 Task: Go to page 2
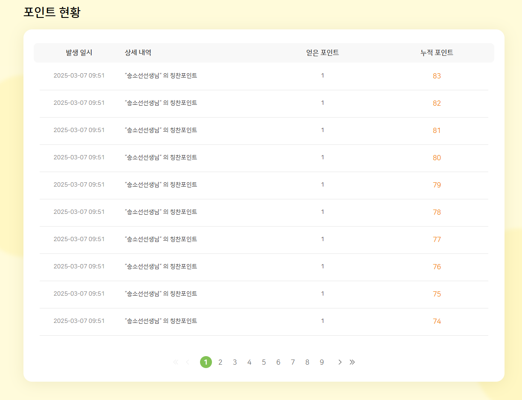[220, 362]
